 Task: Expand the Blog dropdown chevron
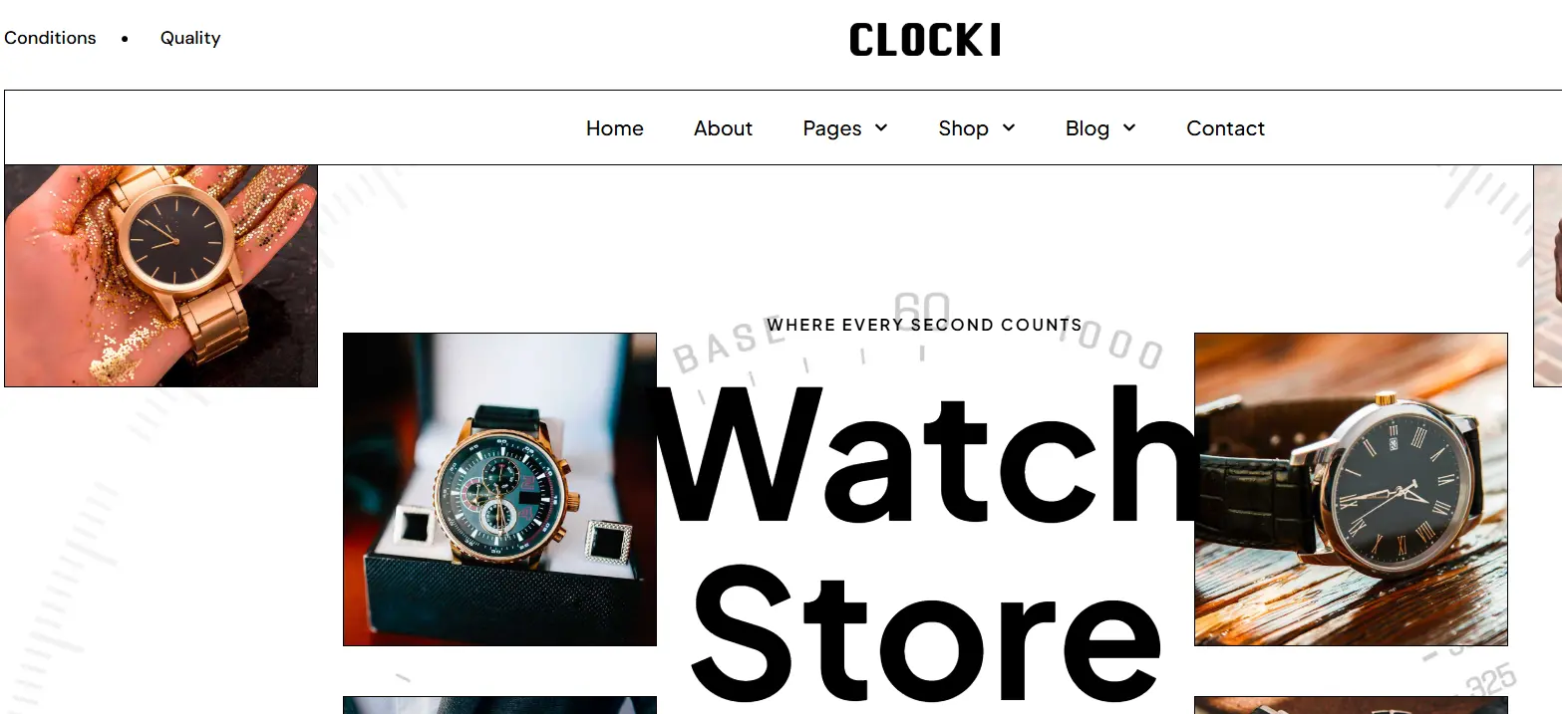[1129, 127]
